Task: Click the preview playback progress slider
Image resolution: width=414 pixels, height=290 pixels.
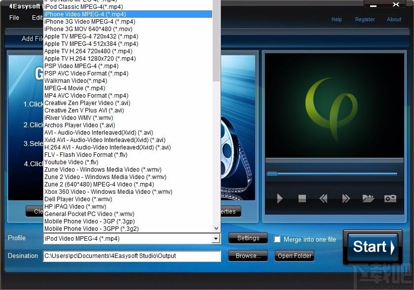Action: 332,174
